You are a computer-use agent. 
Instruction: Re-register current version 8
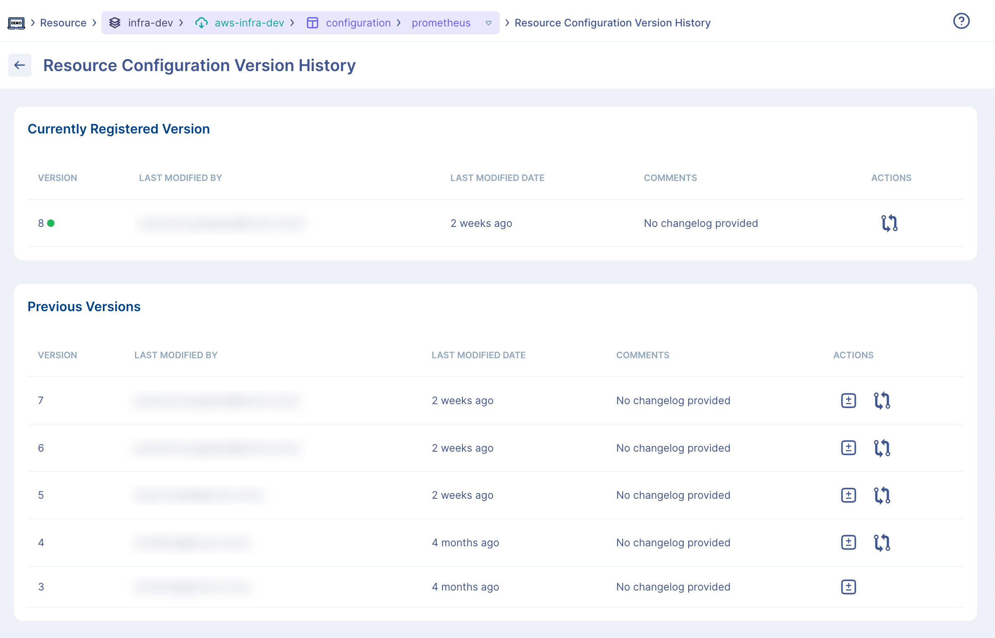pos(888,223)
